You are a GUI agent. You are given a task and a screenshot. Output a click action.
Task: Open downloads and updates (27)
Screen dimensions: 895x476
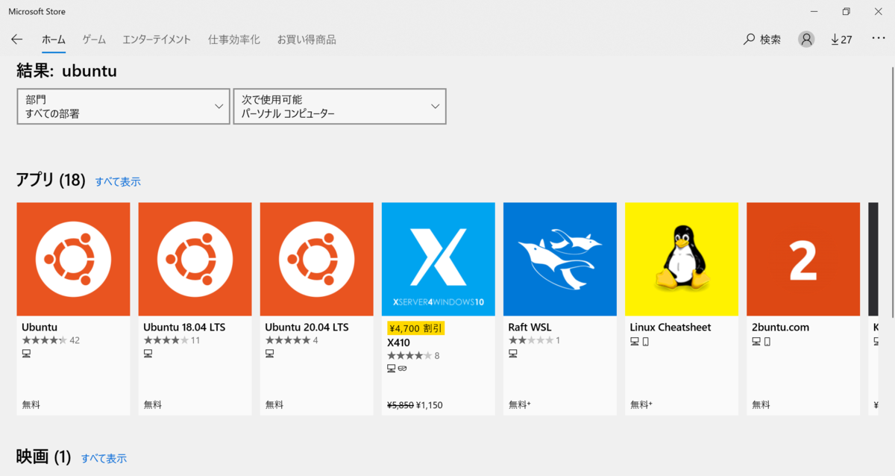pos(841,40)
